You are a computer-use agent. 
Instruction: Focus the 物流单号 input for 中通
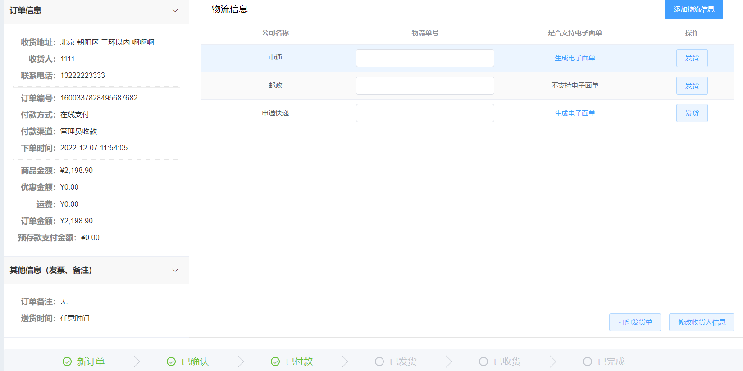[425, 58]
